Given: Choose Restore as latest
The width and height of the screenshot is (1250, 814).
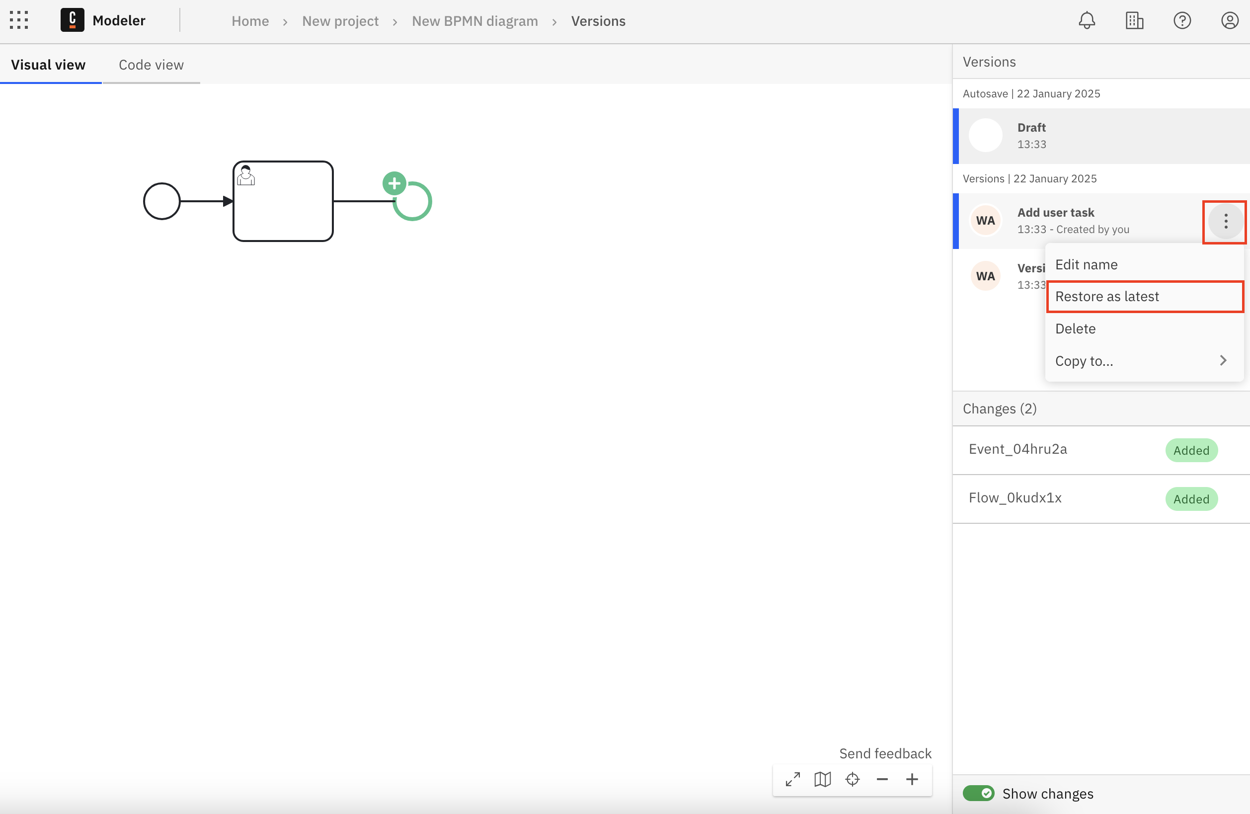Looking at the screenshot, I should click(x=1144, y=296).
